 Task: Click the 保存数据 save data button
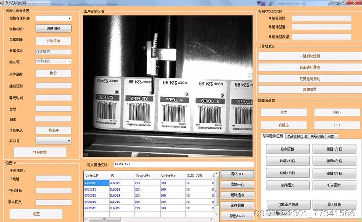click(x=238, y=205)
